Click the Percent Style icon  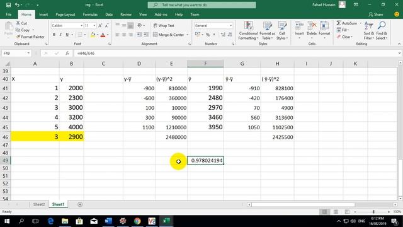click(x=208, y=35)
